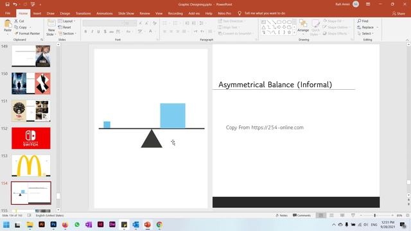Open the Nitro Pro tab
Viewport: 411px width, 231px height.
224,13
